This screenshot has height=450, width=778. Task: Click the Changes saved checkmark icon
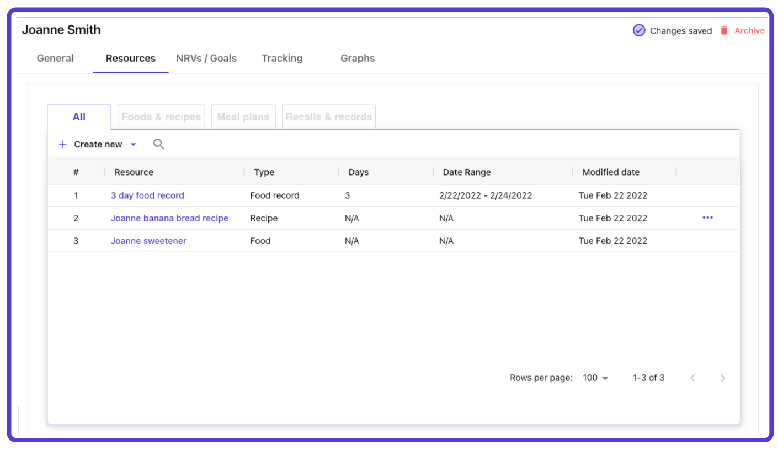click(639, 30)
